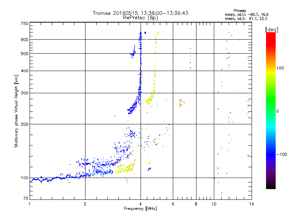Click the colorbar tick label "-100"

[282, 154]
